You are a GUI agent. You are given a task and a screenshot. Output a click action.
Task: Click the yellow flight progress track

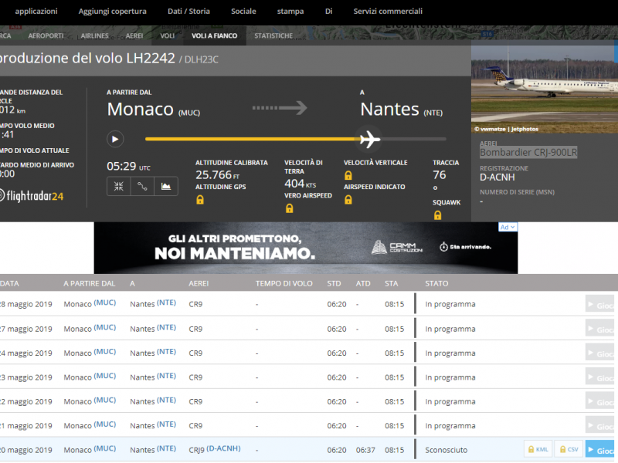[x=253, y=139]
